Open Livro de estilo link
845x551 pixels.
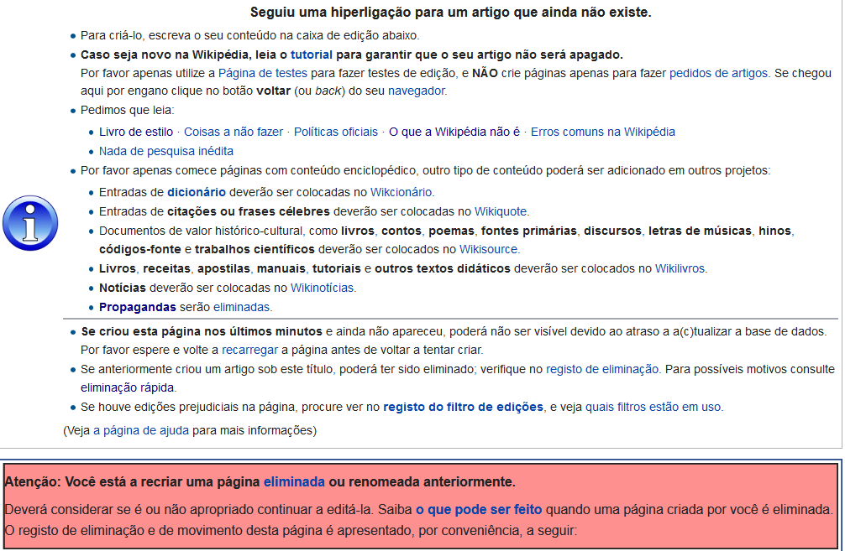[x=136, y=132]
